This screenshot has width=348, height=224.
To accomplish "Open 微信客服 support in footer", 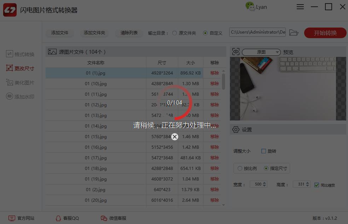I will pos(113,218).
